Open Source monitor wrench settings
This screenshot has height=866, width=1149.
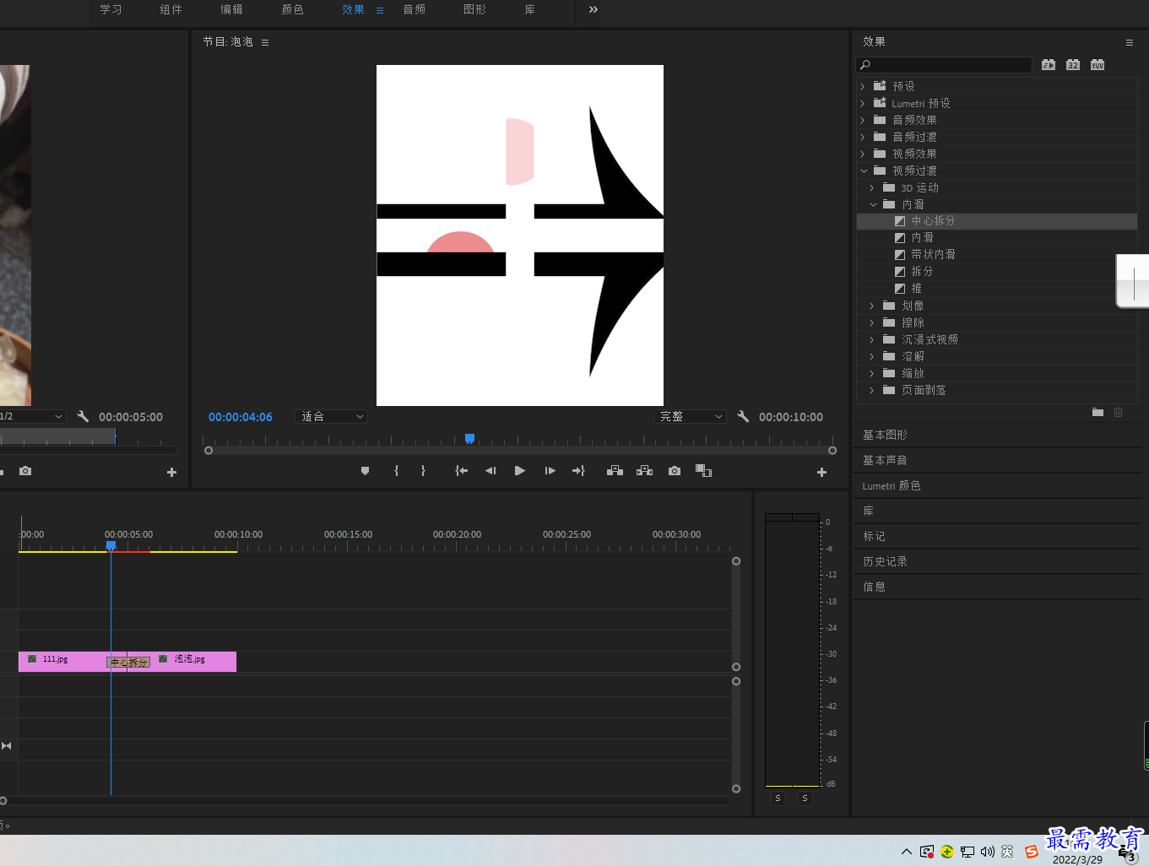[83, 416]
